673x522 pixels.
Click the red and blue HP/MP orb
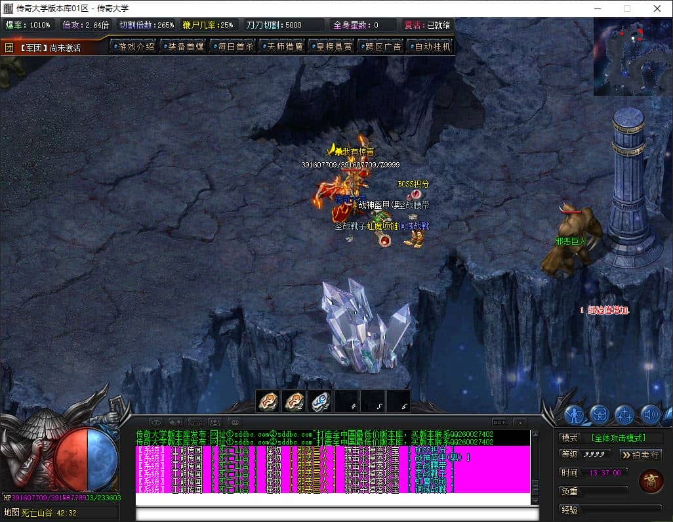pos(87,459)
